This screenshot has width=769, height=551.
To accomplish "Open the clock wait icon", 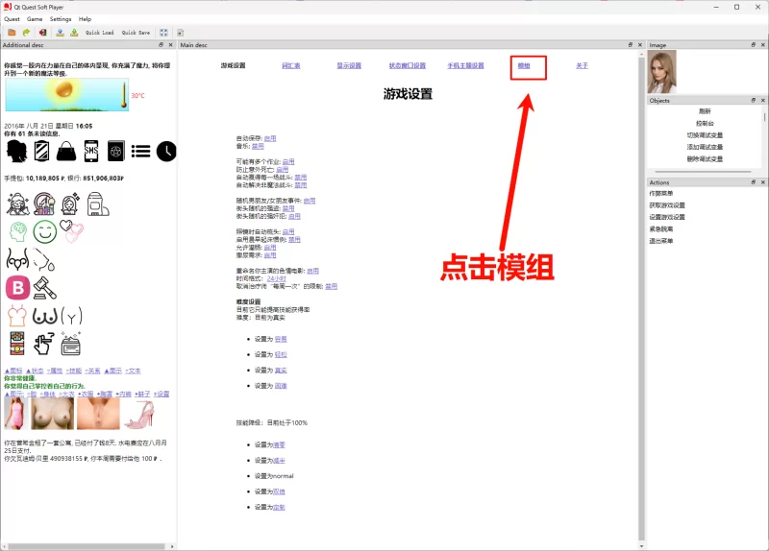I will click(x=166, y=152).
